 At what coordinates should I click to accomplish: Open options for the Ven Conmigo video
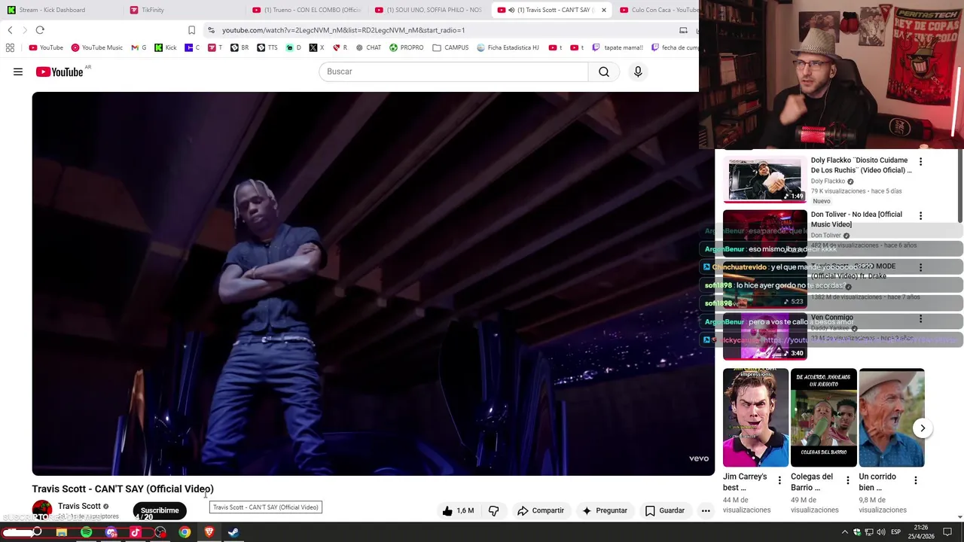pos(920,319)
